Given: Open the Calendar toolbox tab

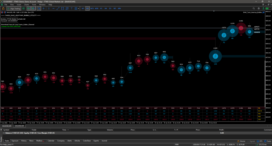Looking at the screenshot, I should [x=51, y=141].
